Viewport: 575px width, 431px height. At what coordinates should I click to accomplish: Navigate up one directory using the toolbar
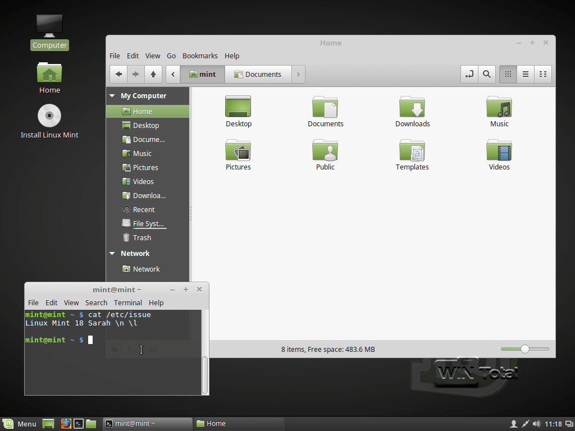[x=153, y=74]
